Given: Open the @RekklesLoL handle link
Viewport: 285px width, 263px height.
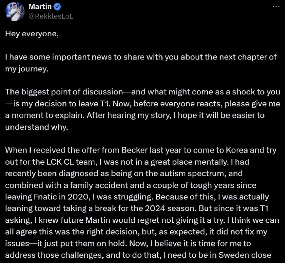Looking at the screenshot, I should click(51, 16).
